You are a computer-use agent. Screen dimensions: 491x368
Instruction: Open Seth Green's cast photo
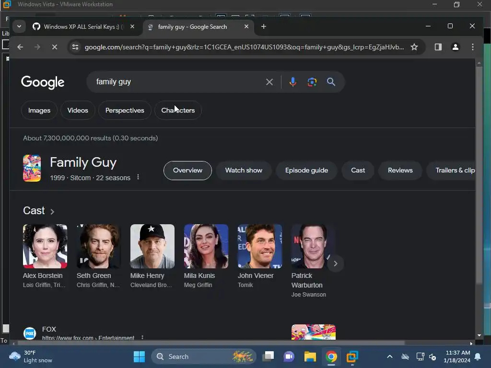tap(99, 246)
